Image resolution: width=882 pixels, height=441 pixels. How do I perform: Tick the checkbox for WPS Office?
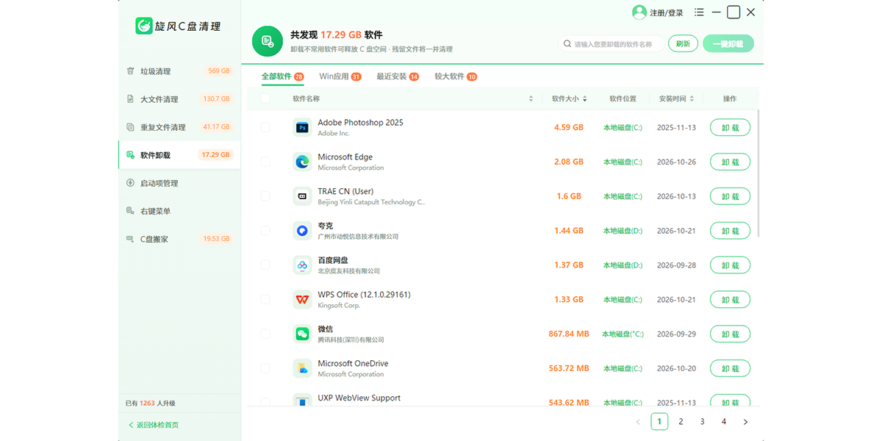[x=265, y=300]
